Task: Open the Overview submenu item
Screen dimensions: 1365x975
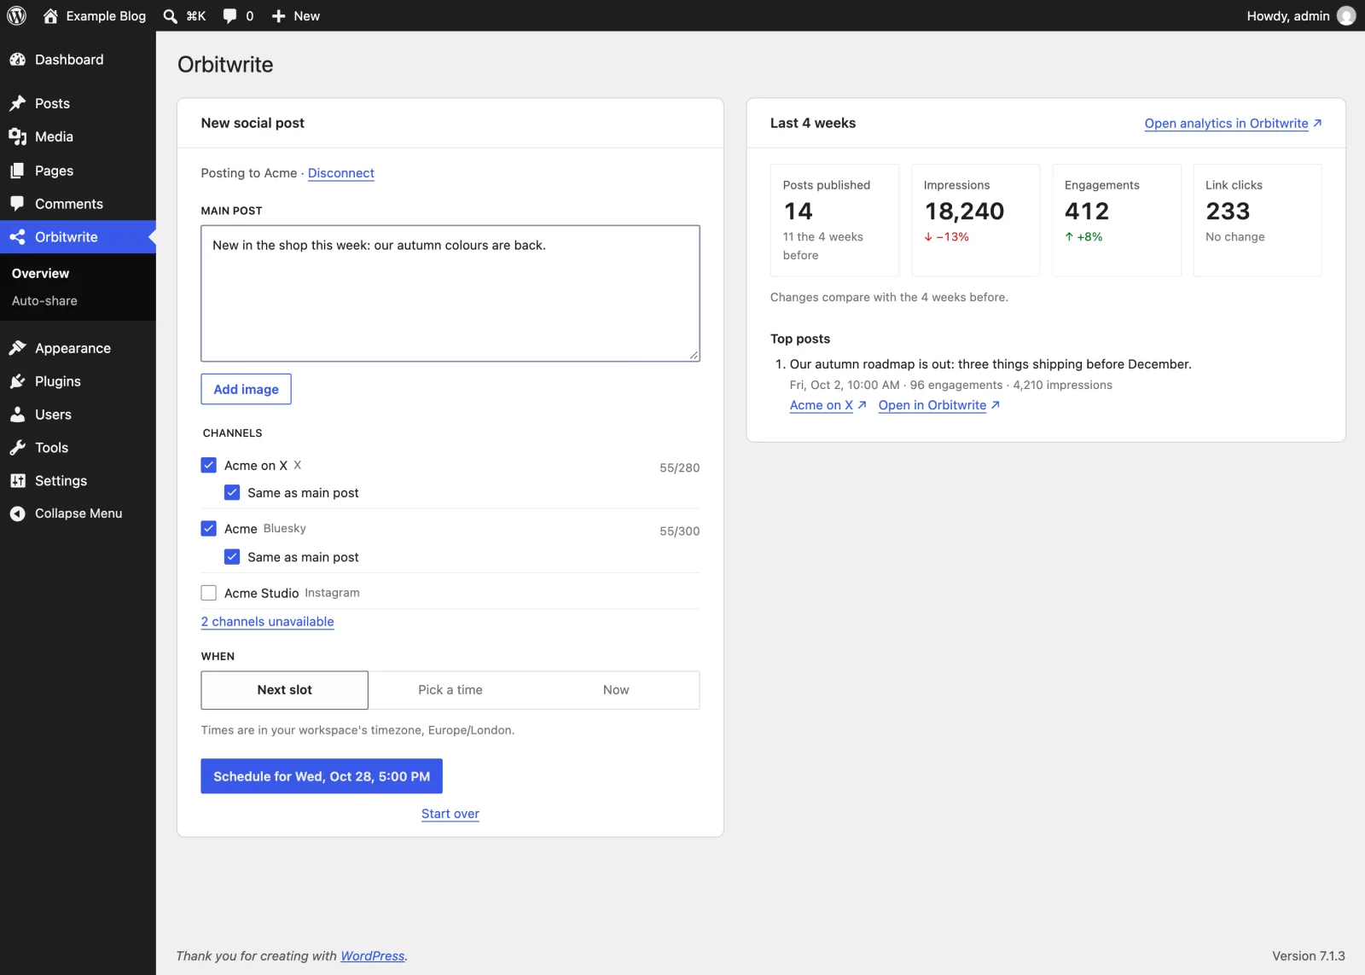Action: tap(40, 274)
